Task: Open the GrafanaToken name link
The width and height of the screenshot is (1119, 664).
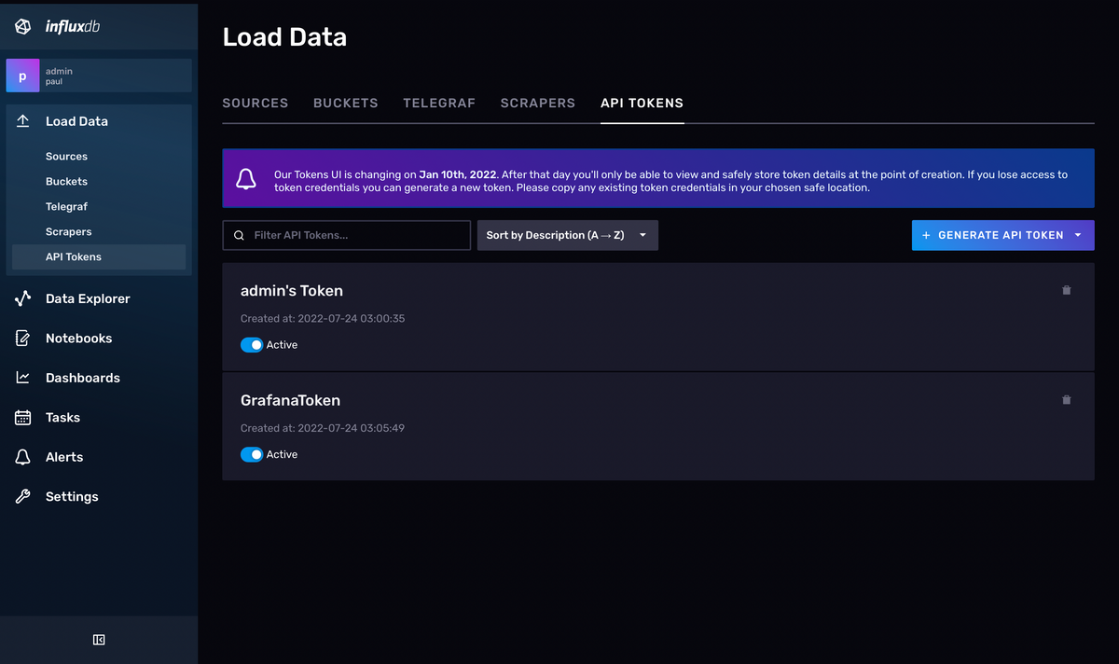Action: pos(290,401)
